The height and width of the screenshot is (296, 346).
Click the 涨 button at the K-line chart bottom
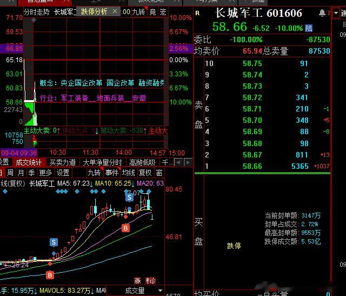[138, 281]
